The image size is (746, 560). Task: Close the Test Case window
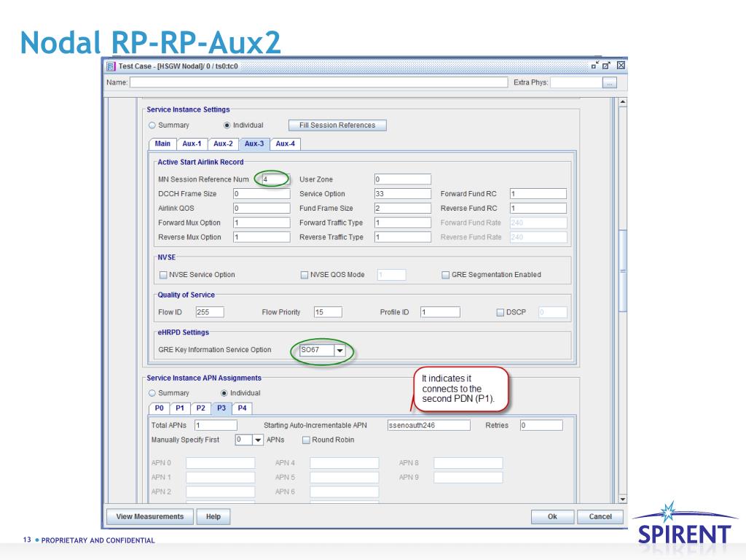point(621,66)
